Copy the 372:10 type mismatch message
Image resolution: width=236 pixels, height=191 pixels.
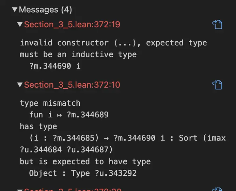(217, 85)
